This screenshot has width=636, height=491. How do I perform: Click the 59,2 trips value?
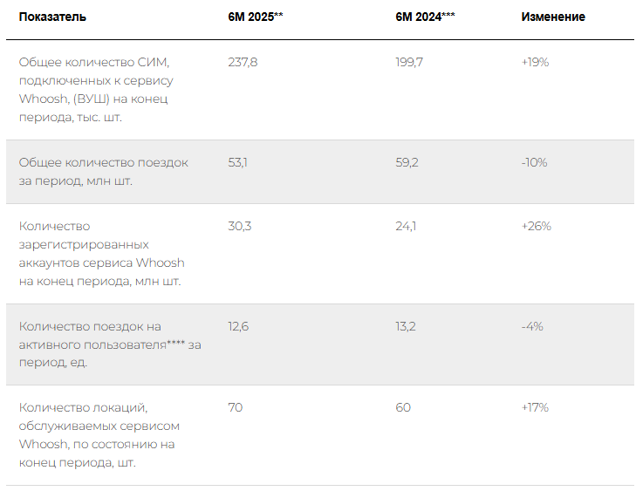tap(407, 162)
